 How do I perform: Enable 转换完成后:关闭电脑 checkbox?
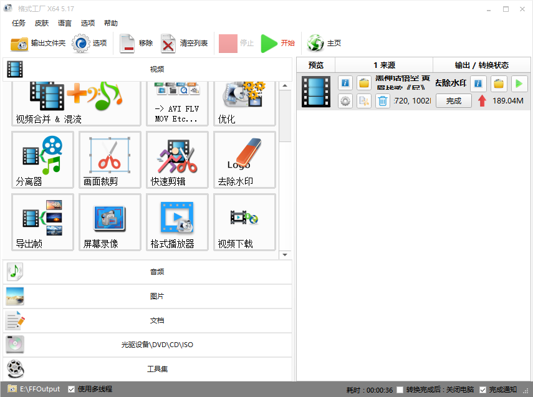[x=400, y=390]
